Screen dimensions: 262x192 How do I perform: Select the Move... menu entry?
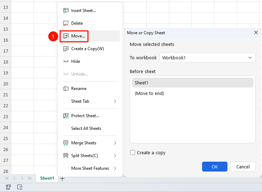click(x=90, y=36)
